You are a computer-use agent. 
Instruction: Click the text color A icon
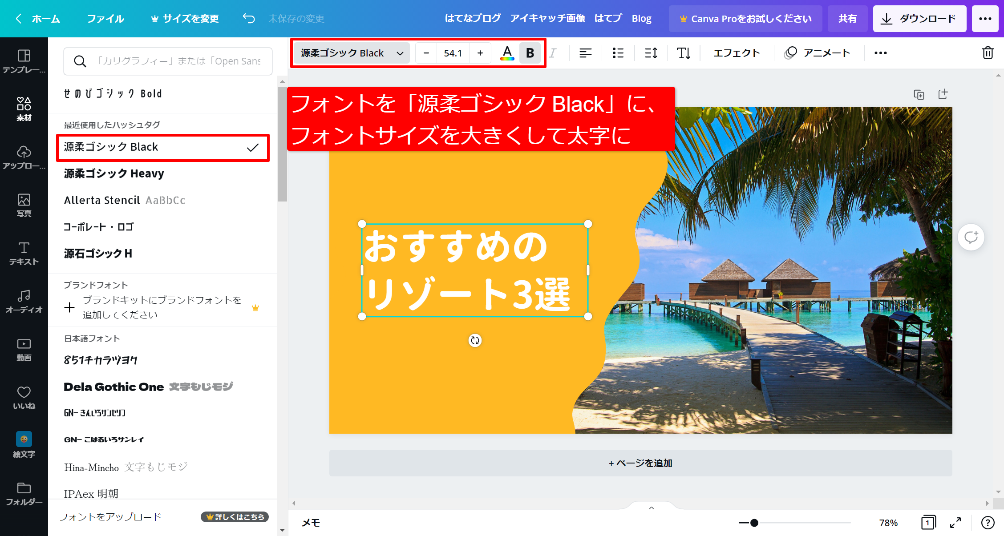(x=507, y=53)
